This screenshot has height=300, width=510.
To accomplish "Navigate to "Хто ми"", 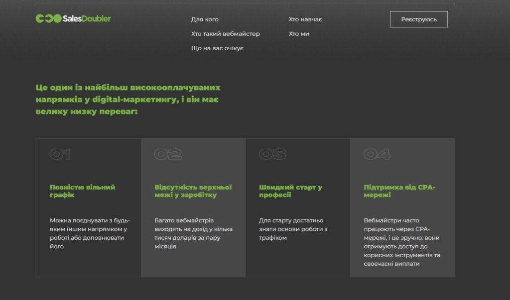I will (299, 34).
